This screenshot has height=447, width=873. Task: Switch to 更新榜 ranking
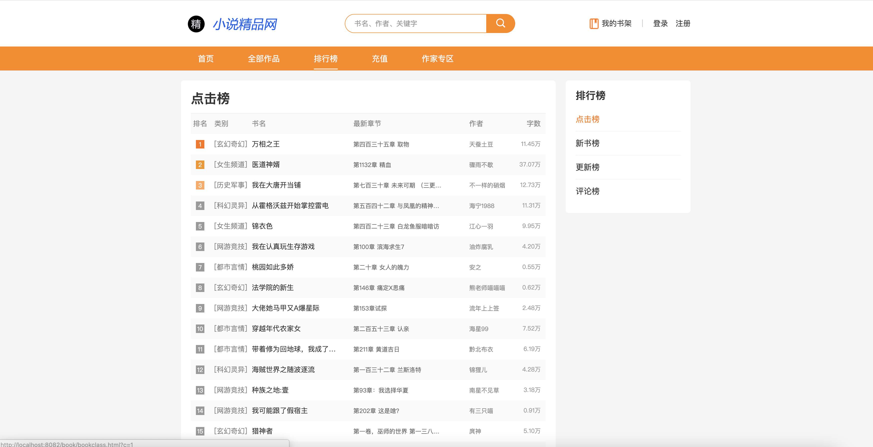tap(587, 167)
